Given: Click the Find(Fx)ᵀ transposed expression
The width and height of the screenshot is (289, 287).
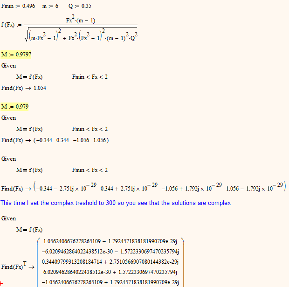Looking at the screenshot, I should 14,266.
